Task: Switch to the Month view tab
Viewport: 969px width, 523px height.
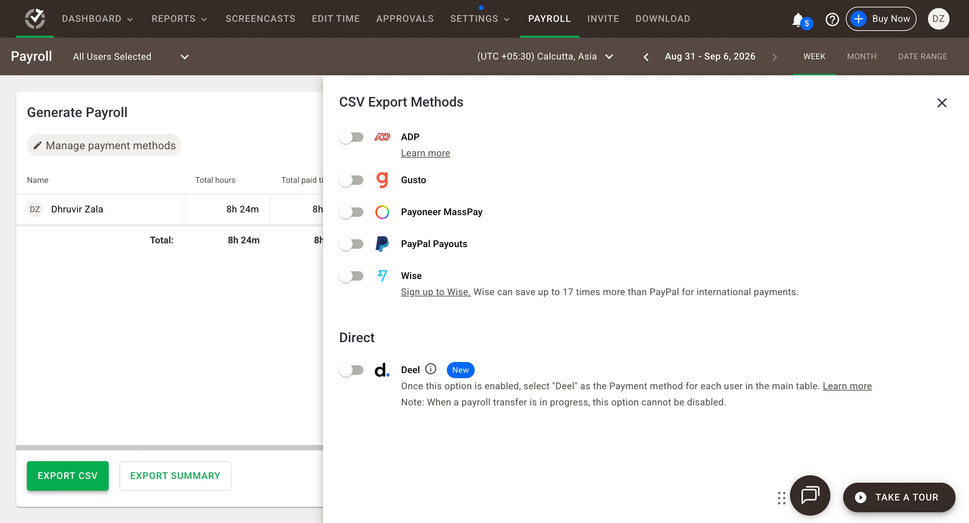Action: 861,56
